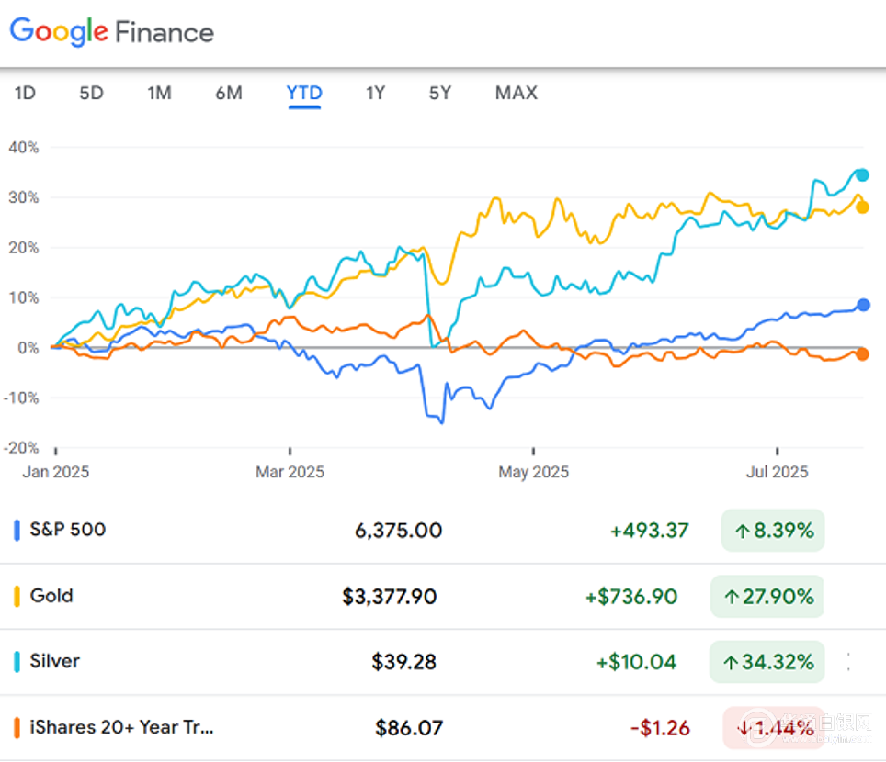Screen dimensions: 886x762
Task: Switch to the 6M range tab
Action: tap(229, 93)
